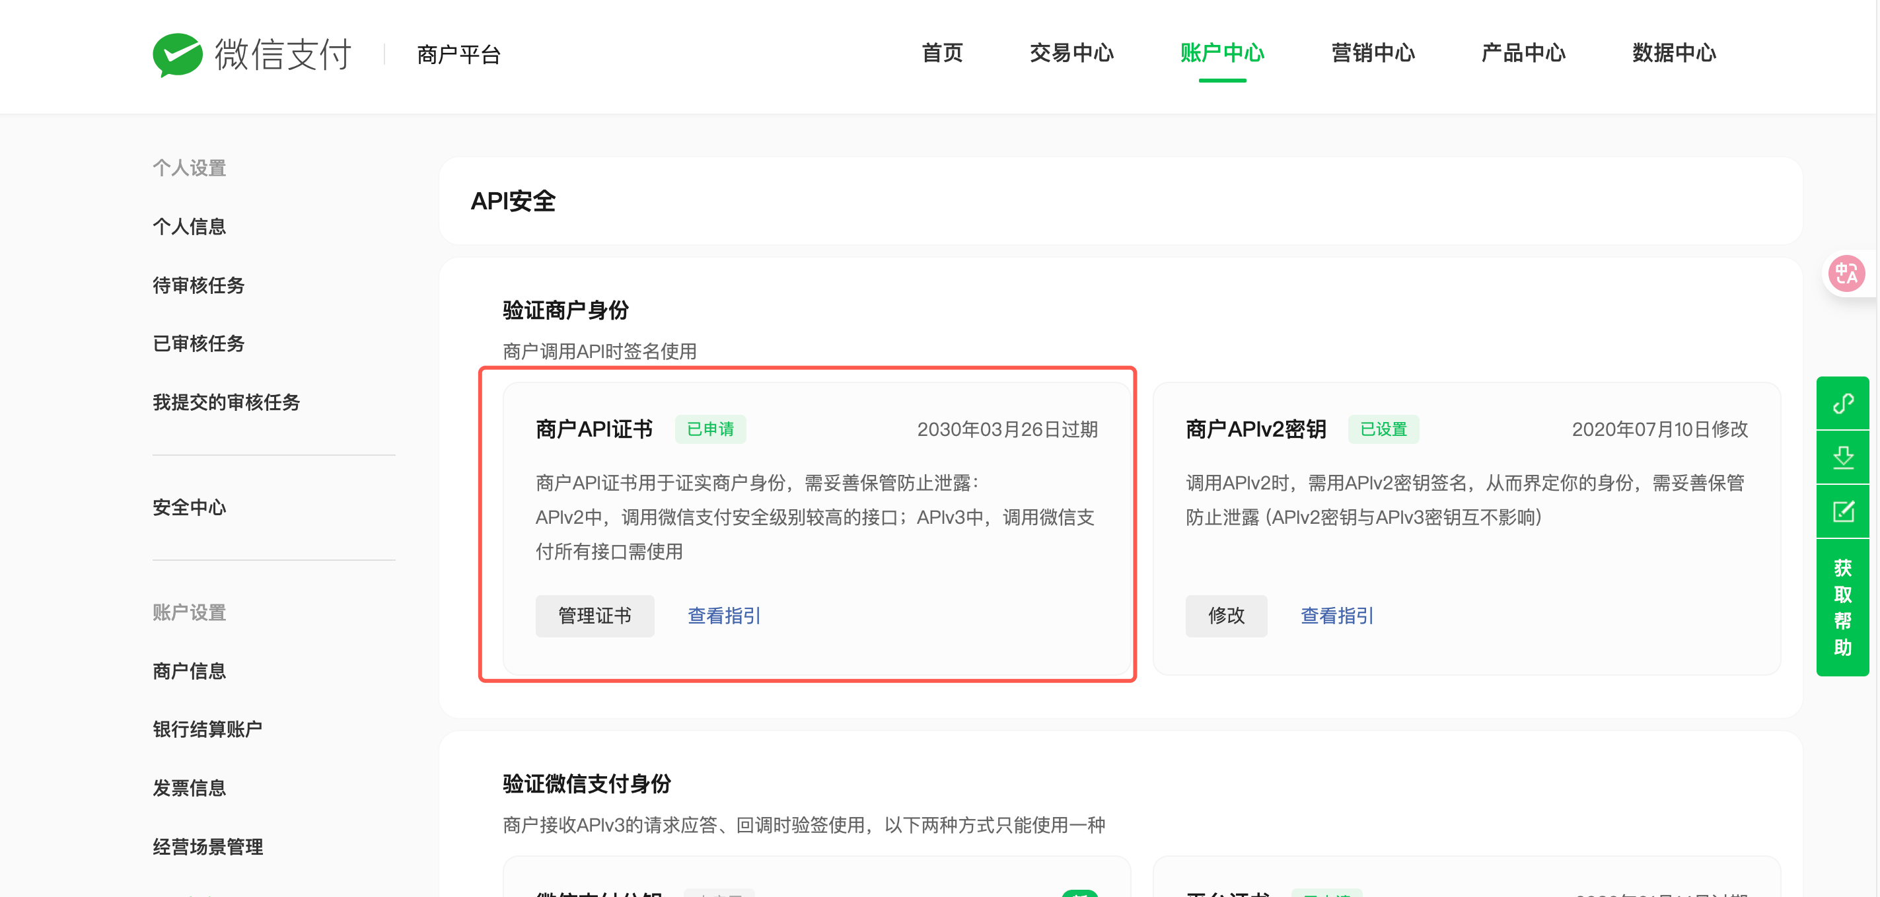
Task: Click the pink language translation icon
Action: 1846,272
